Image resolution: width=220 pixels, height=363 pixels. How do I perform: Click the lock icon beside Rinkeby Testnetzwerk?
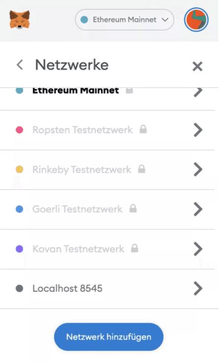pyautogui.click(x=141, y=169)
